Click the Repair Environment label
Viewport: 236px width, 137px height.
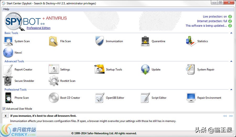coord(209,98)
